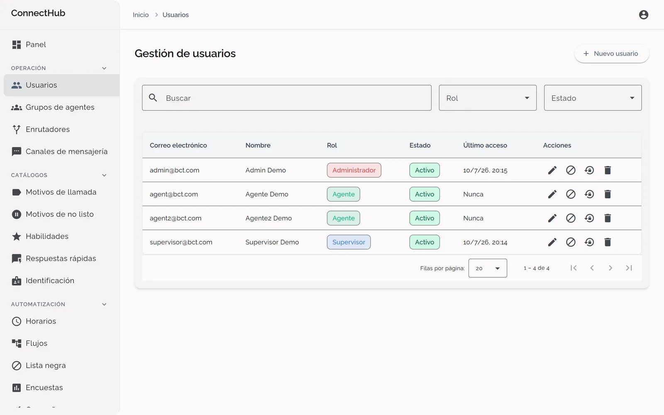Image resolution: width=664 pixels, height=415 pixels.
Task: Edit the agent2@bct.com user
Action: pos(552,218)
